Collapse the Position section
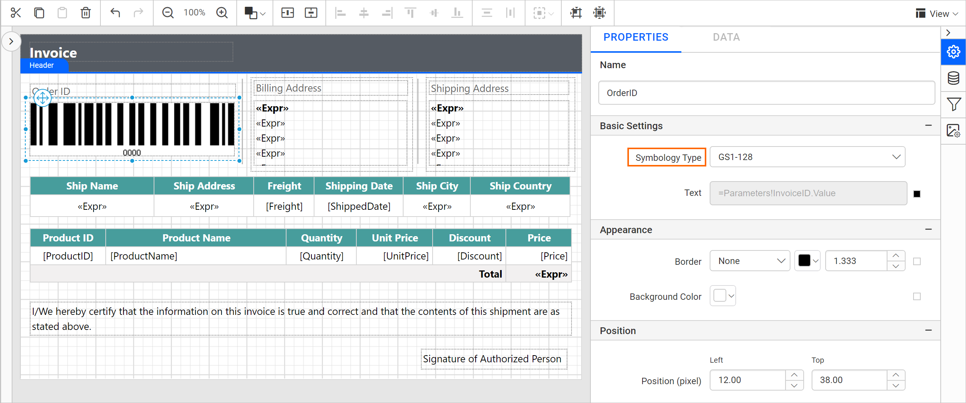The height and width of the screenshot is (403, 966). 929,330
